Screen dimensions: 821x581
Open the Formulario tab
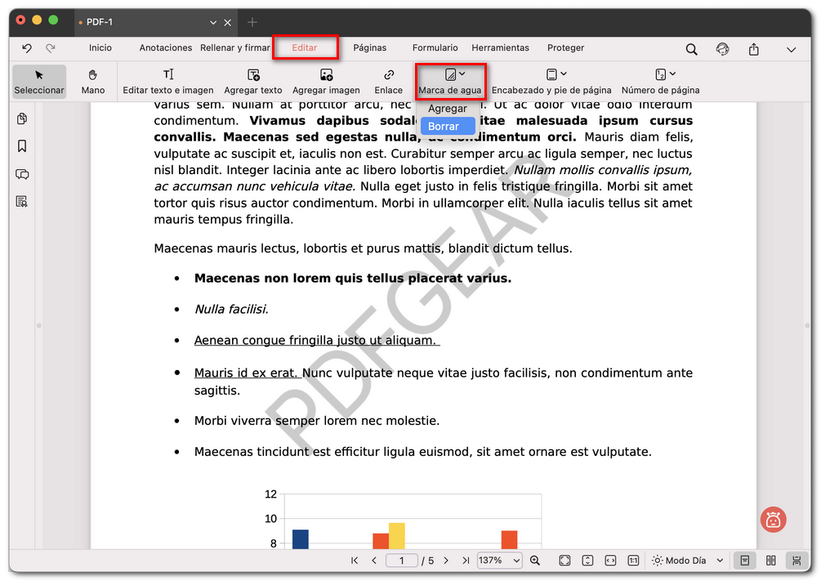pyautogui.click(x=435, y=47)
